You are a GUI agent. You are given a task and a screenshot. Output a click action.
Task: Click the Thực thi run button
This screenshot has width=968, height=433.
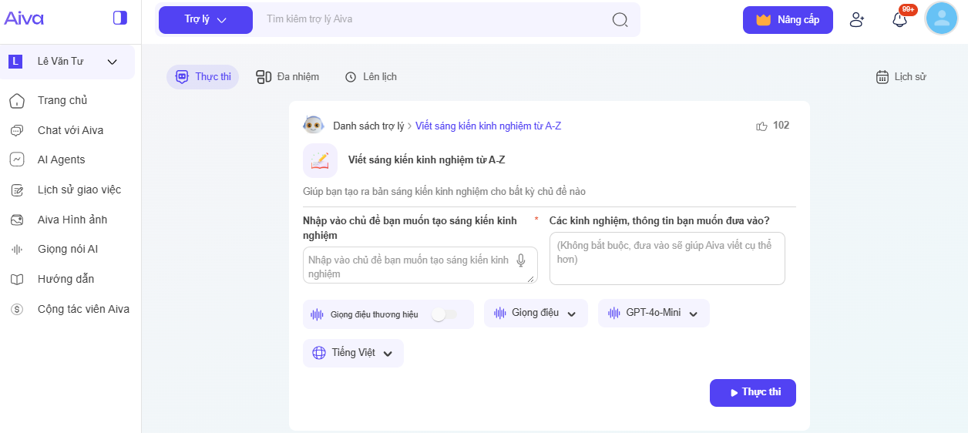[x=752, y=392]
